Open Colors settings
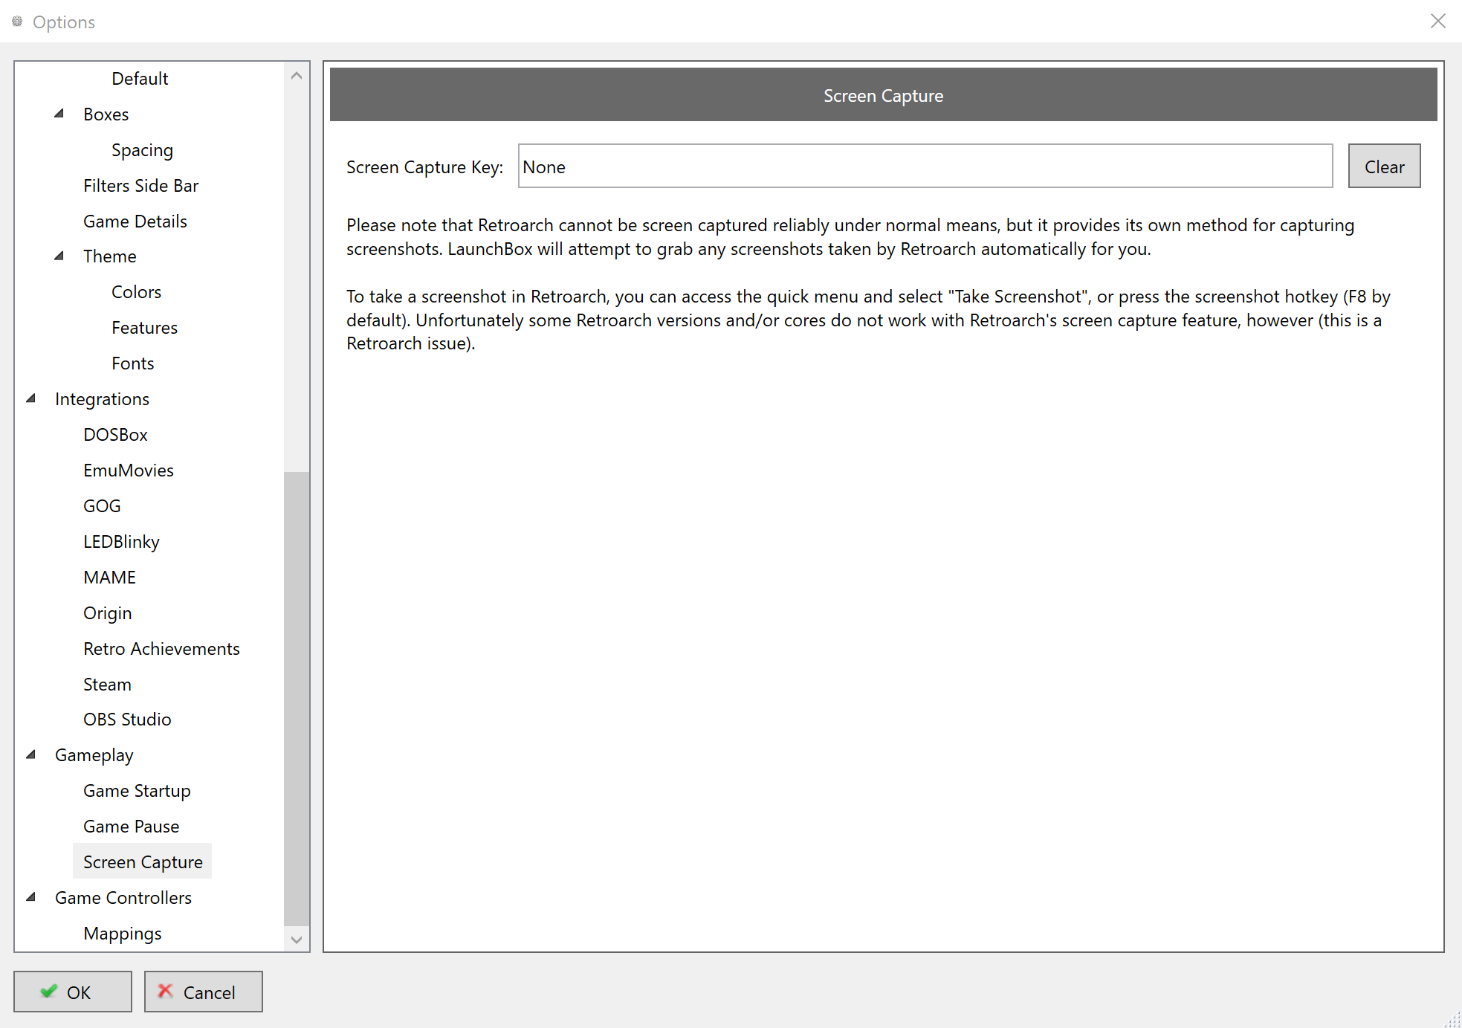 pyautogui.click(x=136, y=292)
